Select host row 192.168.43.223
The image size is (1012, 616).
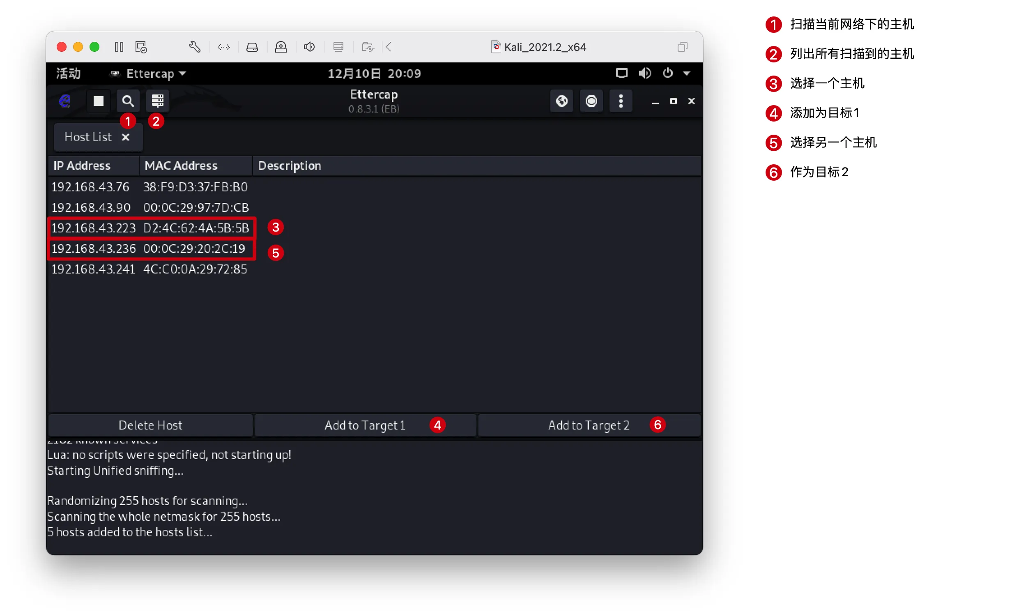pos(375,228)
